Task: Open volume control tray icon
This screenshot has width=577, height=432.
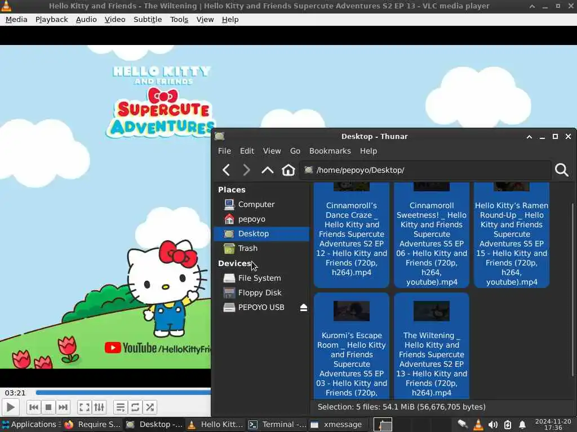Action: 492,425
